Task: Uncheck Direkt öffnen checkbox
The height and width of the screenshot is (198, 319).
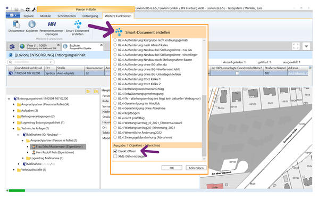Action: point(115,151)
